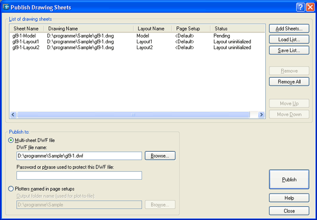
Task: Select the Multi-sheet DWF file option
Action: coord(12,140)
